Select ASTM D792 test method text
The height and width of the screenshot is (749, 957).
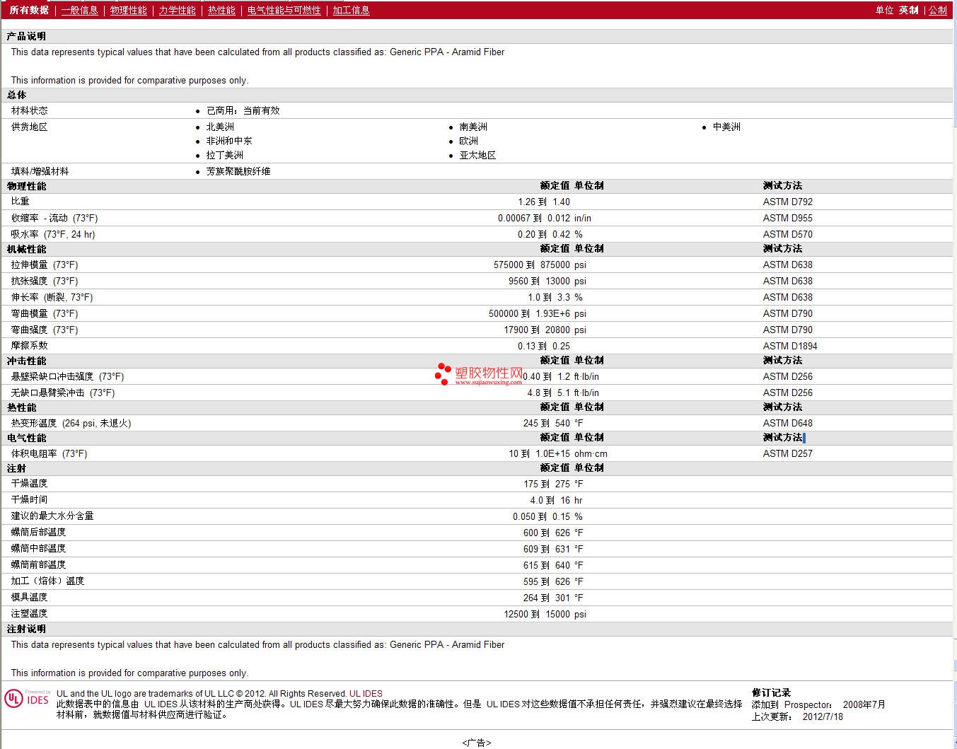pyautogui.click(x=788, y=202)
